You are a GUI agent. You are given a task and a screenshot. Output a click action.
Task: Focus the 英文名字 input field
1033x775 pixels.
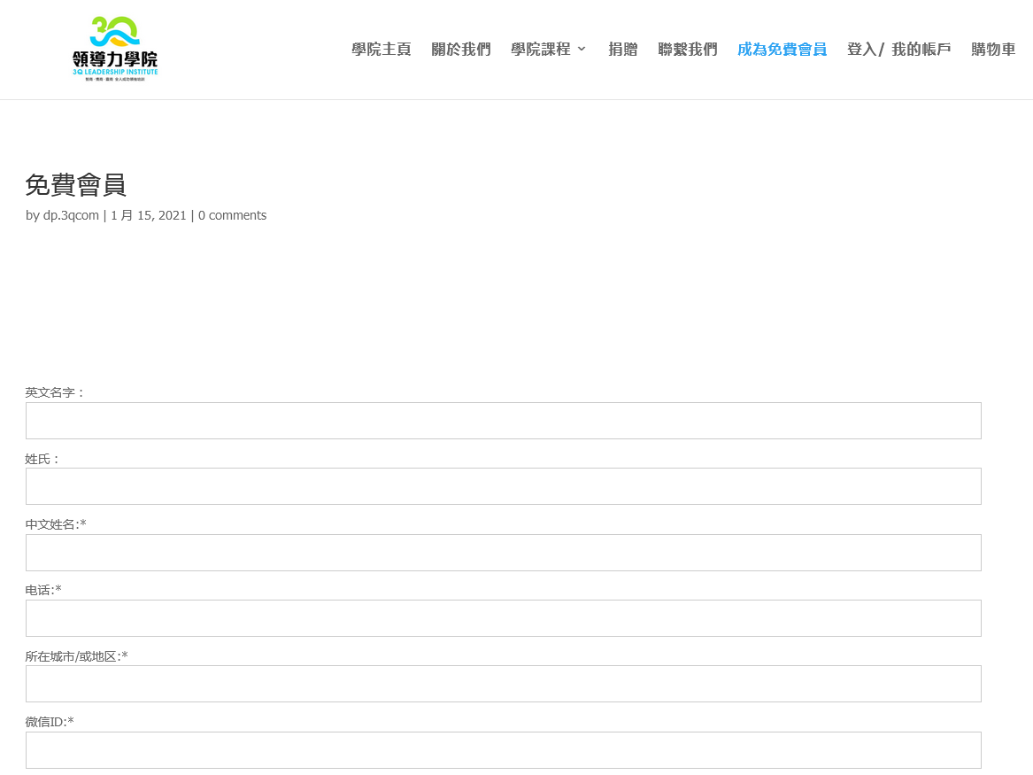[504, 421]
